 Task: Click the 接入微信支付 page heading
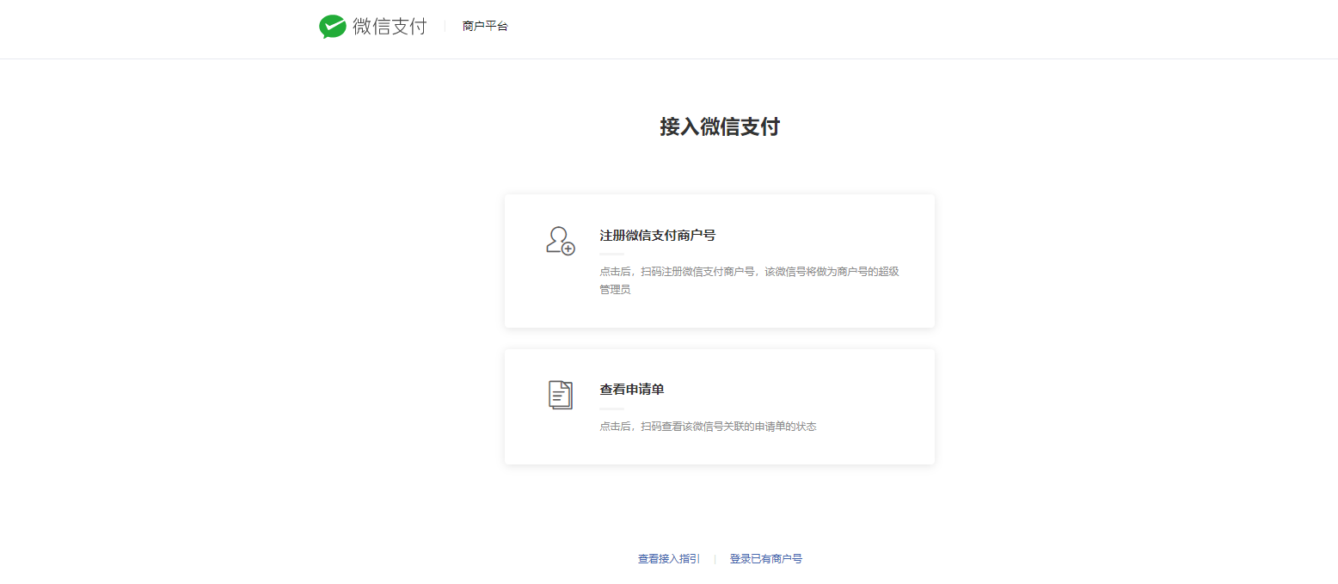(x=720, y=127)
